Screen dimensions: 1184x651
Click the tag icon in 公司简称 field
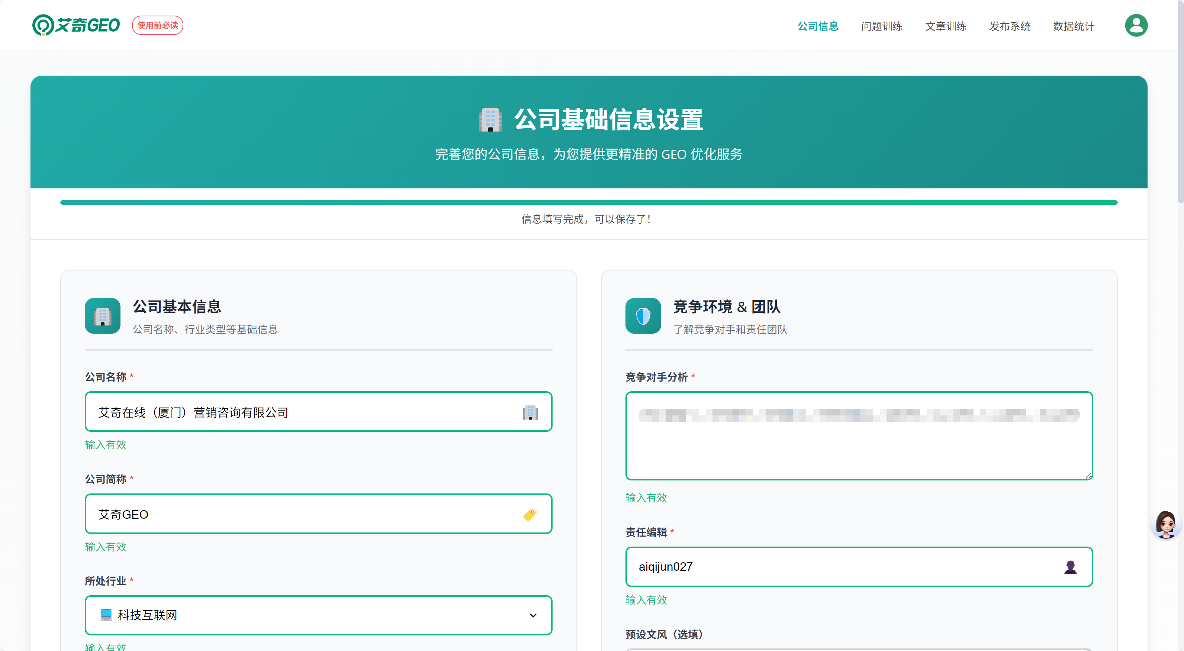pyautogui.click(x=530, y=515)
